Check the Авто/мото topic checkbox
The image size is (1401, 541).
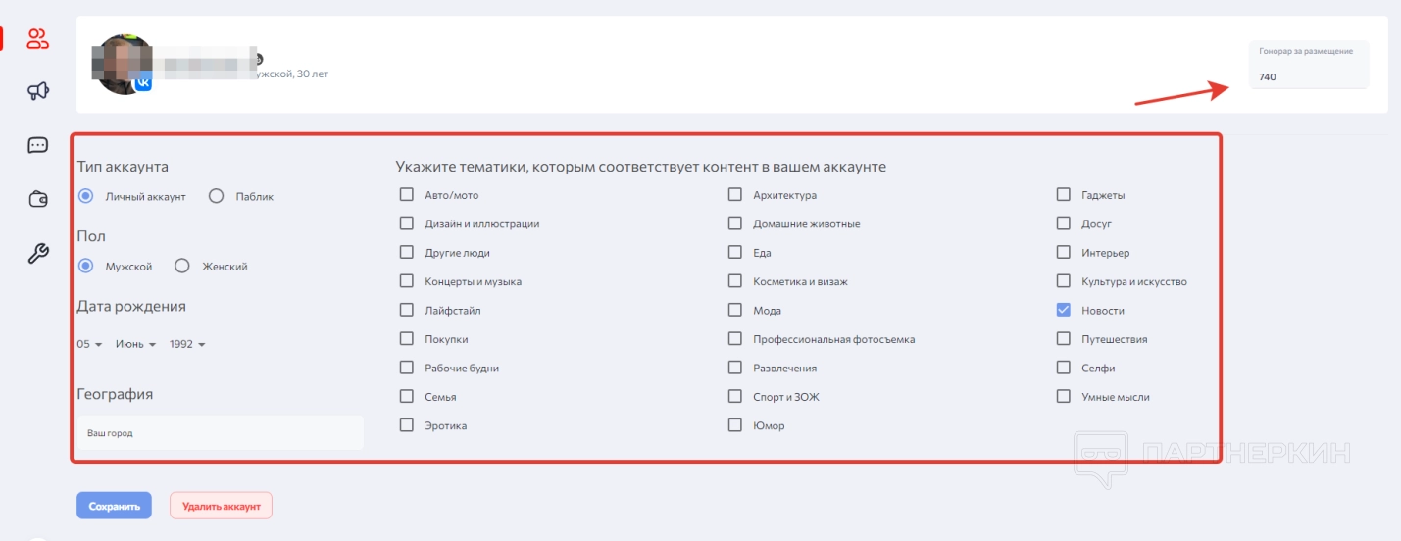pyautogui.click(x=407, y=195)
